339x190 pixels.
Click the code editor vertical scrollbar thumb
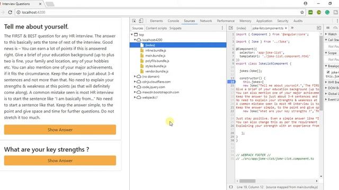[x=321, y=73]
